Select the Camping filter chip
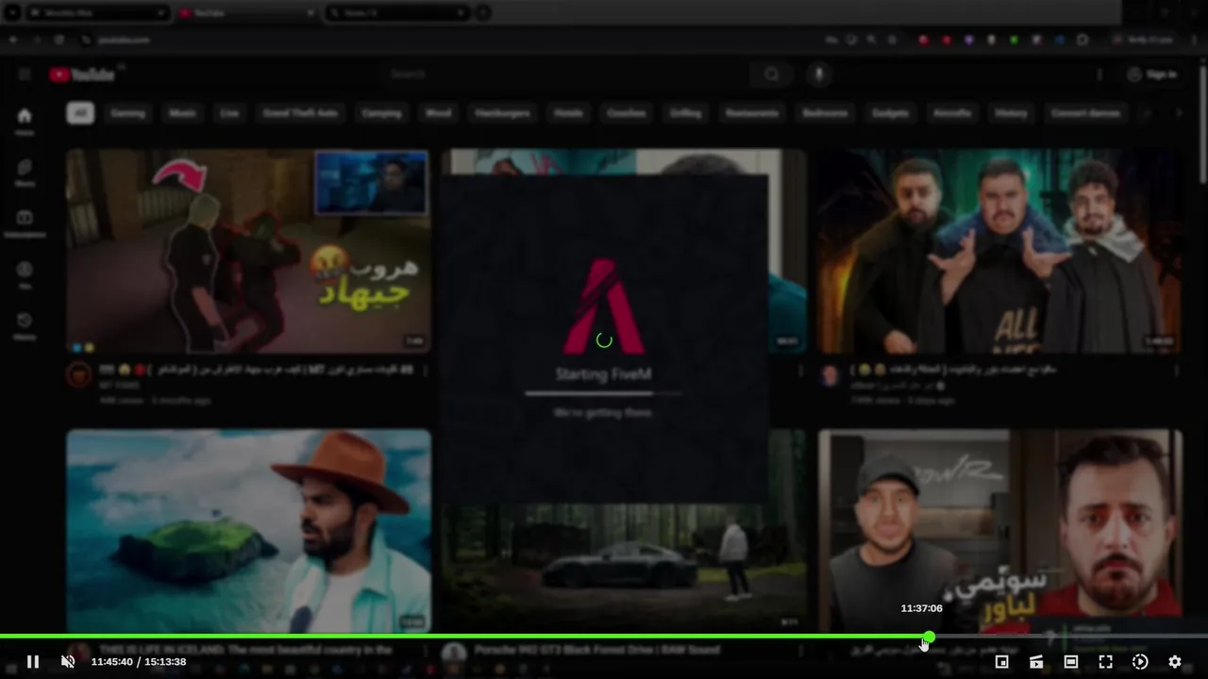This screenshot has width=1208, height=679. click(381, 113)
